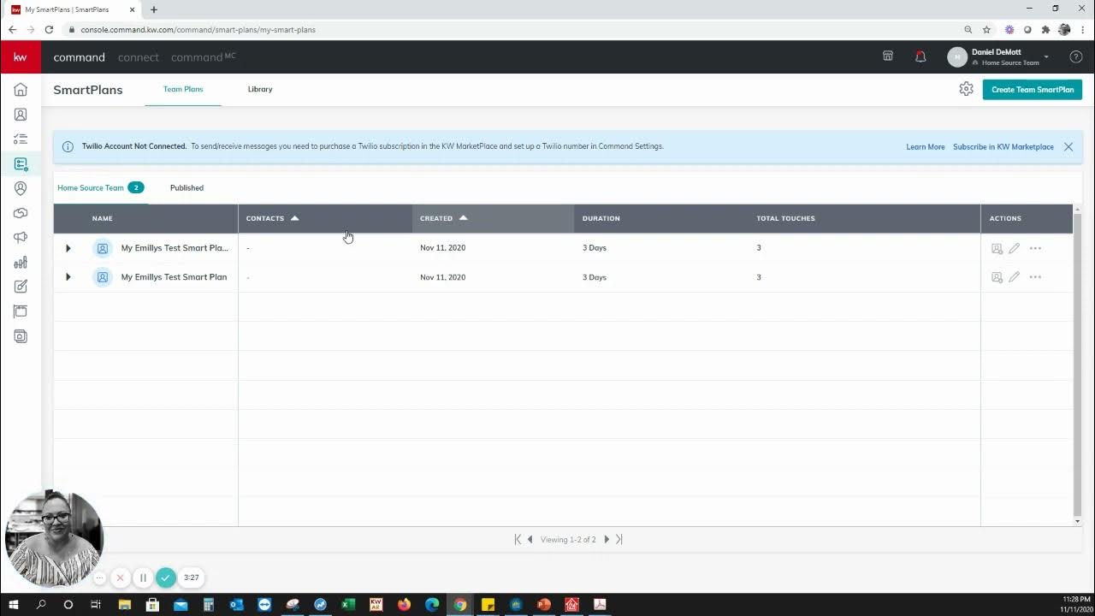This screenshot has width=1095, height=616.
Task: Expand the first My Emillys Test Smart Plan row
Action: [x=68, y=248]
